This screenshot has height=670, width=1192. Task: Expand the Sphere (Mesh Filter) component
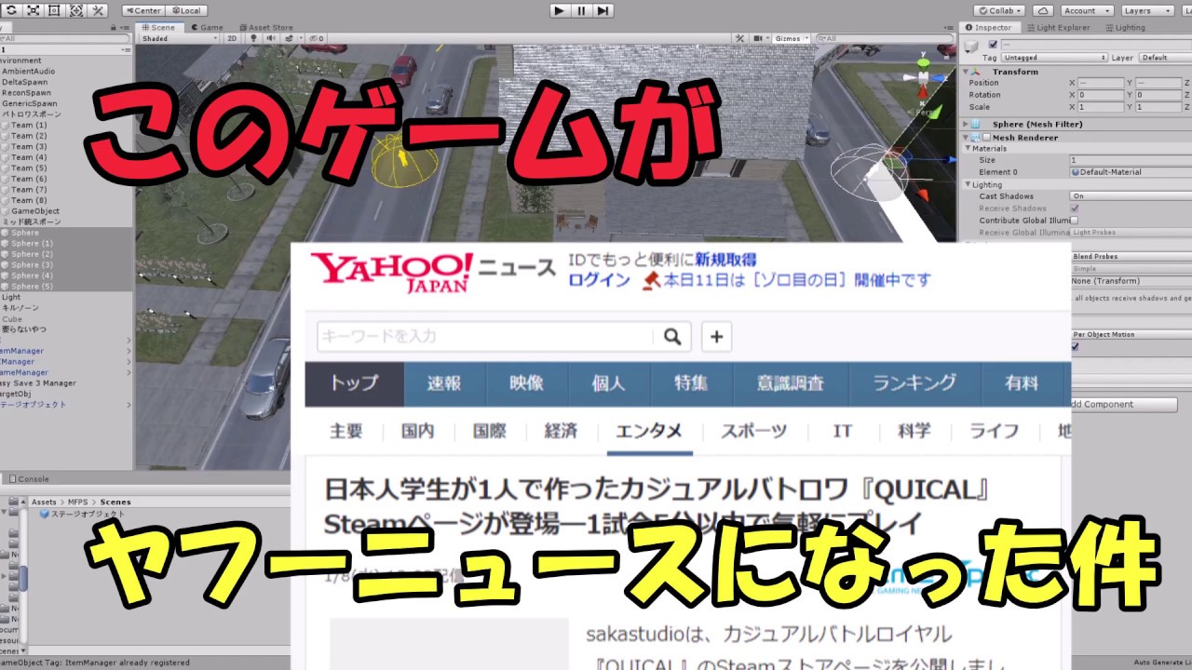click(x=966, y=124)
